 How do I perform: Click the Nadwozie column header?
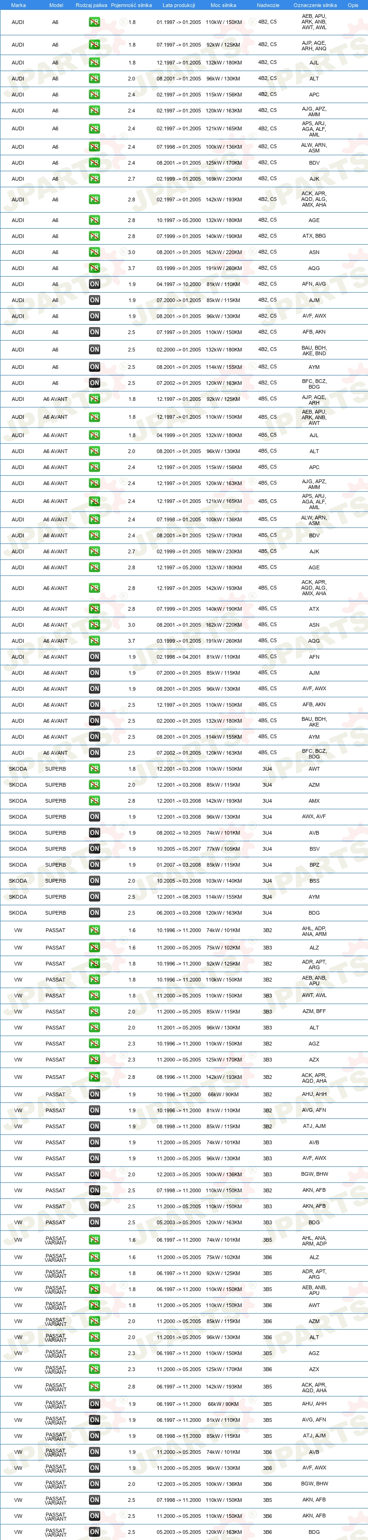tap(268, 5)
